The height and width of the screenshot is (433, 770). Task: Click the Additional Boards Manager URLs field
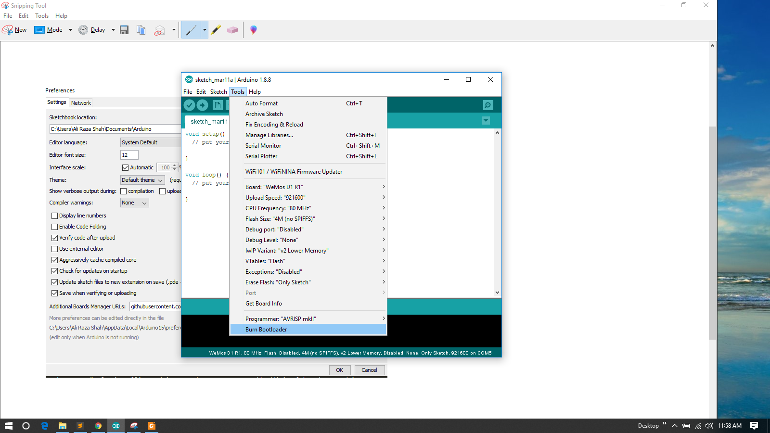tap(155, 306)
